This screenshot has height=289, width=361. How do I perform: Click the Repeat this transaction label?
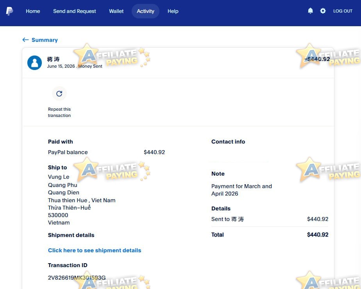(x=59, y=112)
